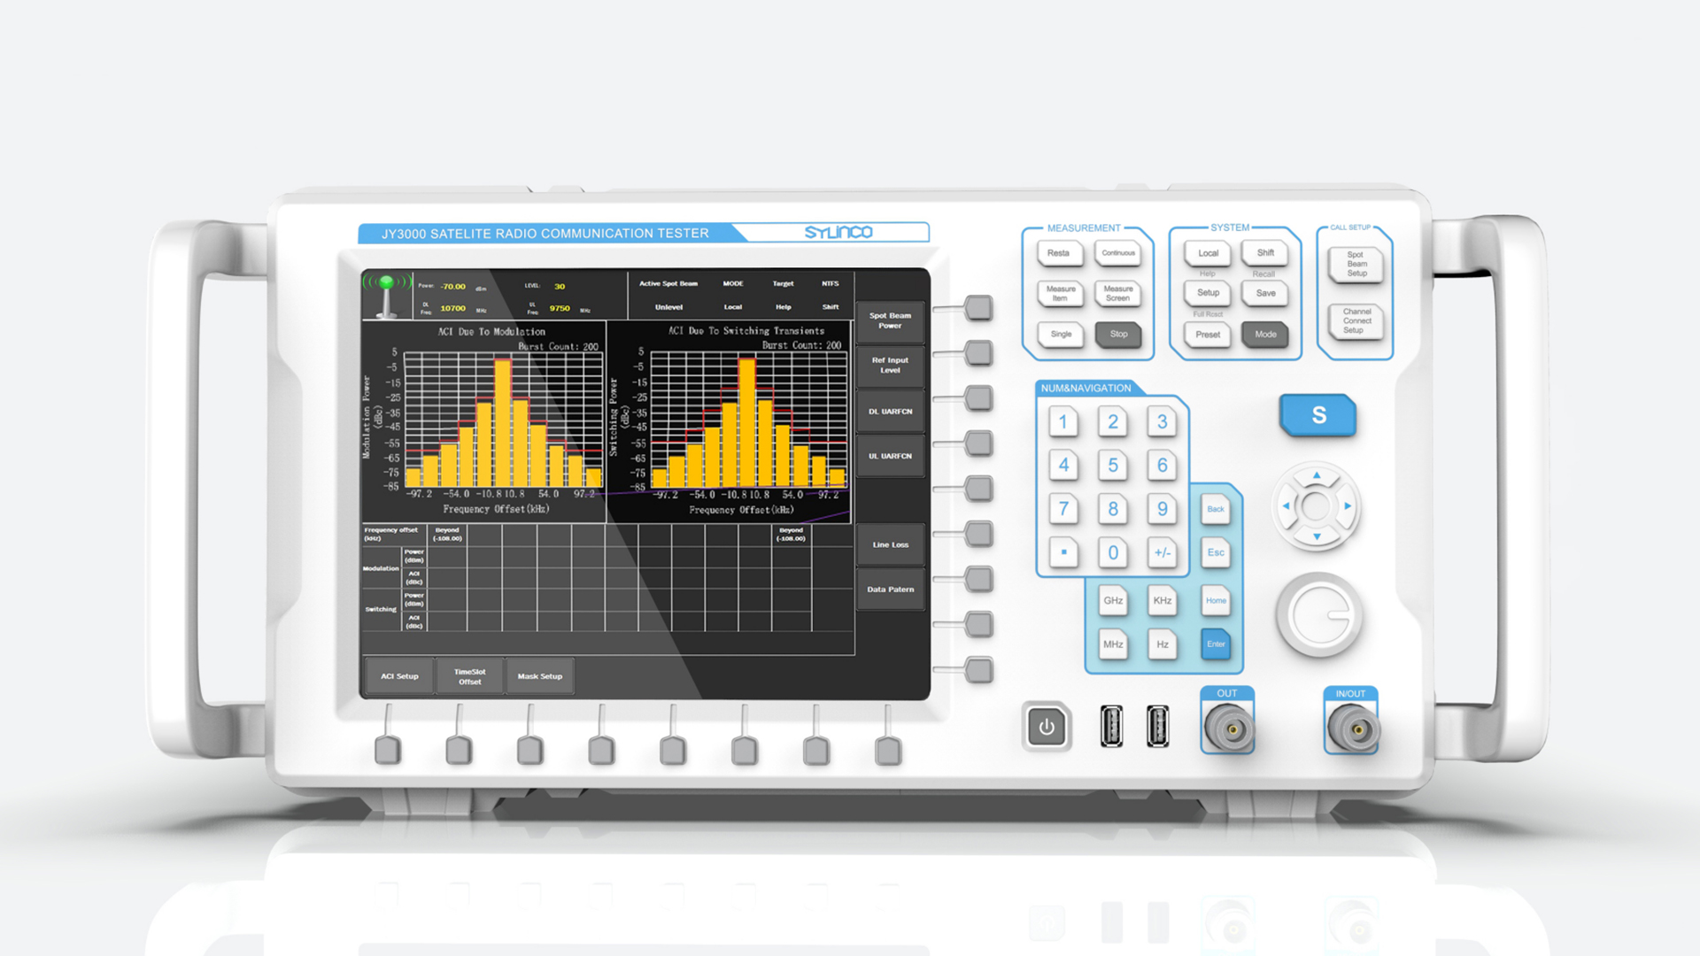Open the Data Patern softkey menu

[890, 590]
